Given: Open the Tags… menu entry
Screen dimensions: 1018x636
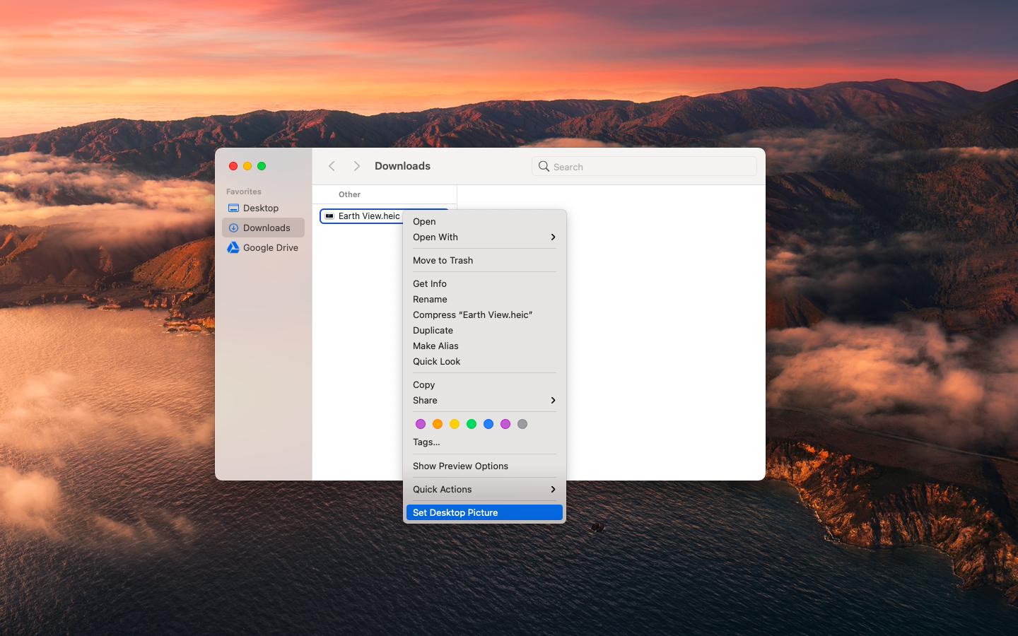Looking at the screenshot, I should pyautogui.click(x=484, y=442).
